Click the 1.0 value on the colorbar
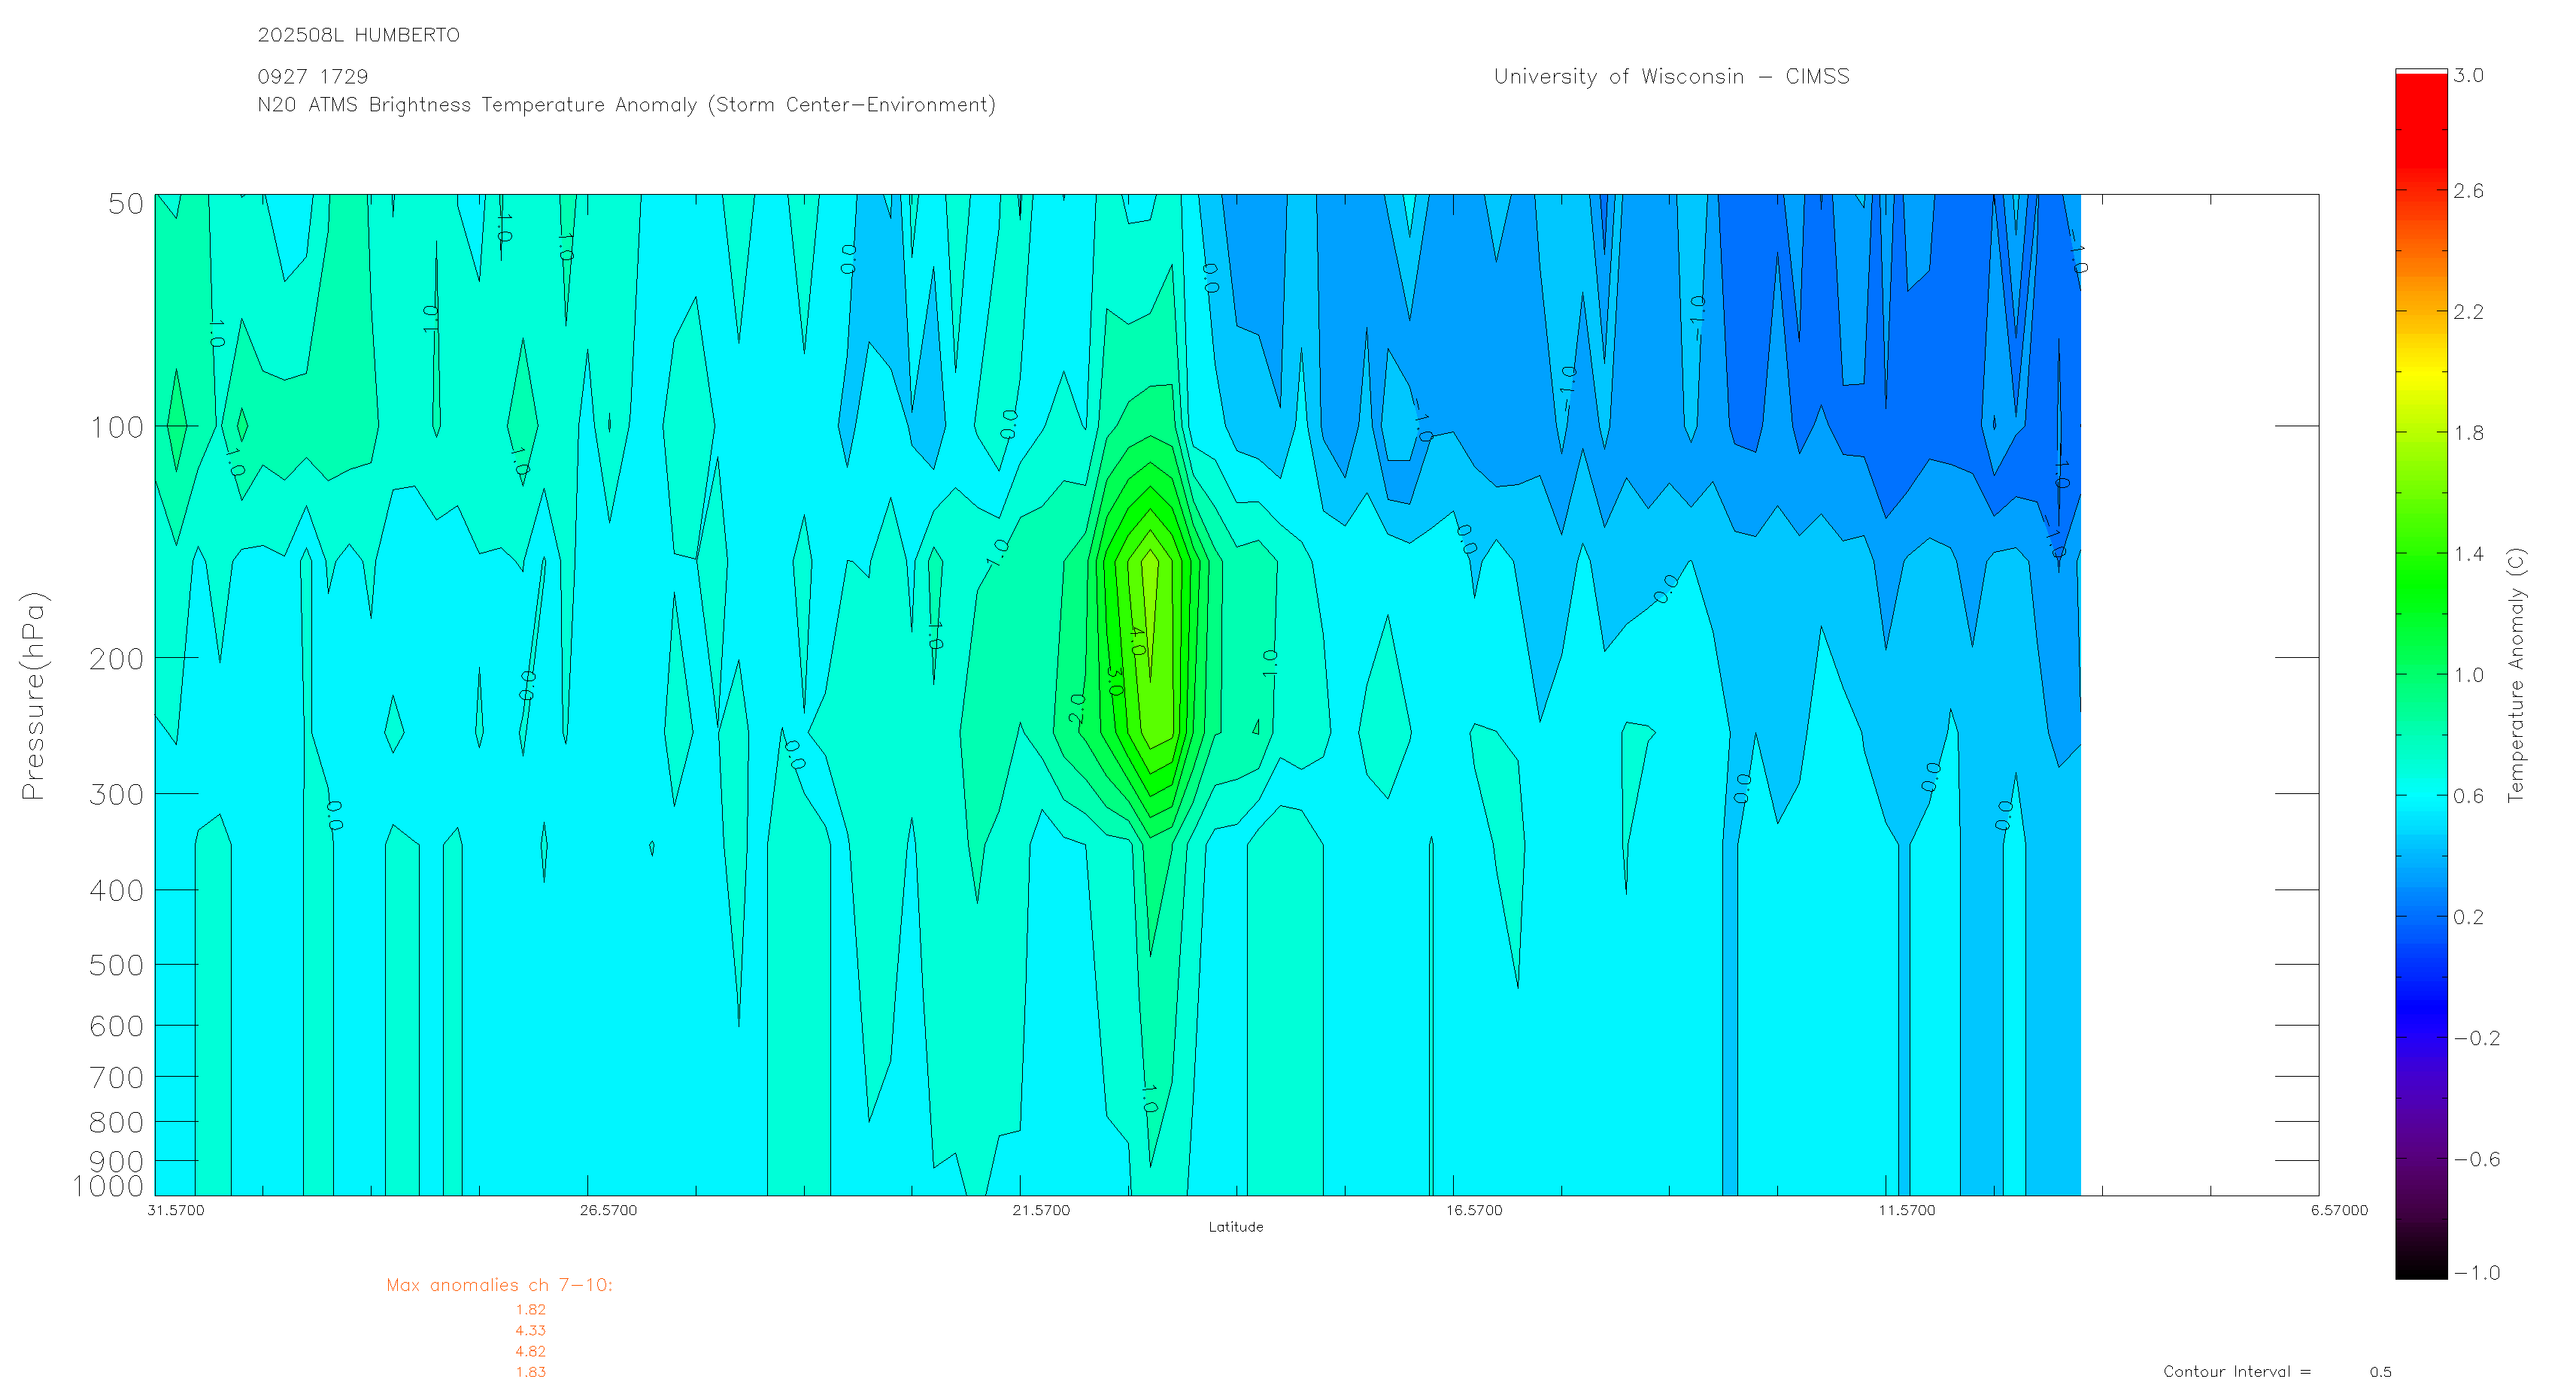This screenshot has width=2576, height=1391. point(2468,675)
